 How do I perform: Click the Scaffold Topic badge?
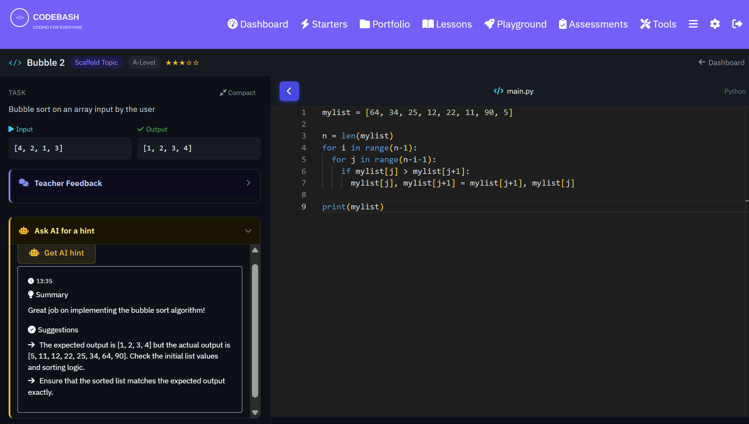click(x=96, y=62)
